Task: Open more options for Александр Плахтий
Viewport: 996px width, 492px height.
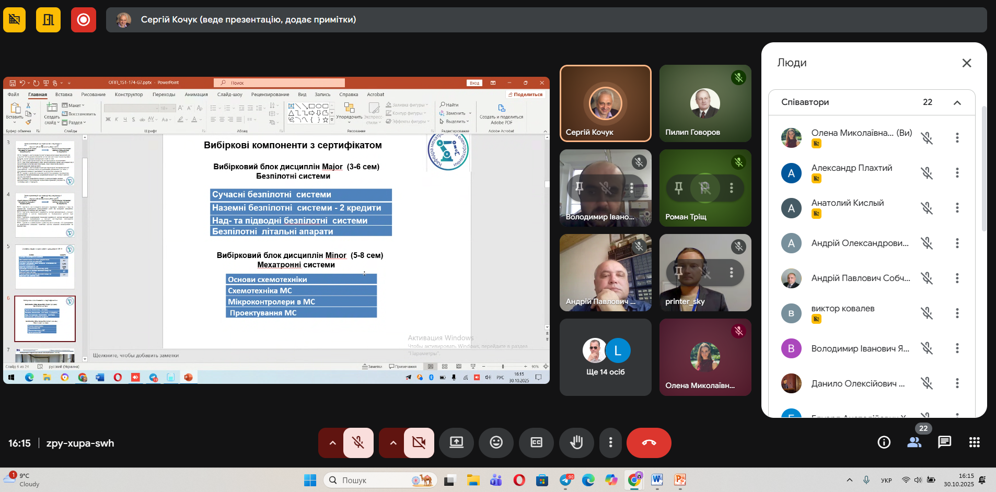Action: pyautogui.click(x=957, y=173)
